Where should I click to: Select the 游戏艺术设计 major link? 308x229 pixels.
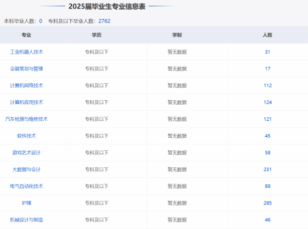[x=27, y=153]
